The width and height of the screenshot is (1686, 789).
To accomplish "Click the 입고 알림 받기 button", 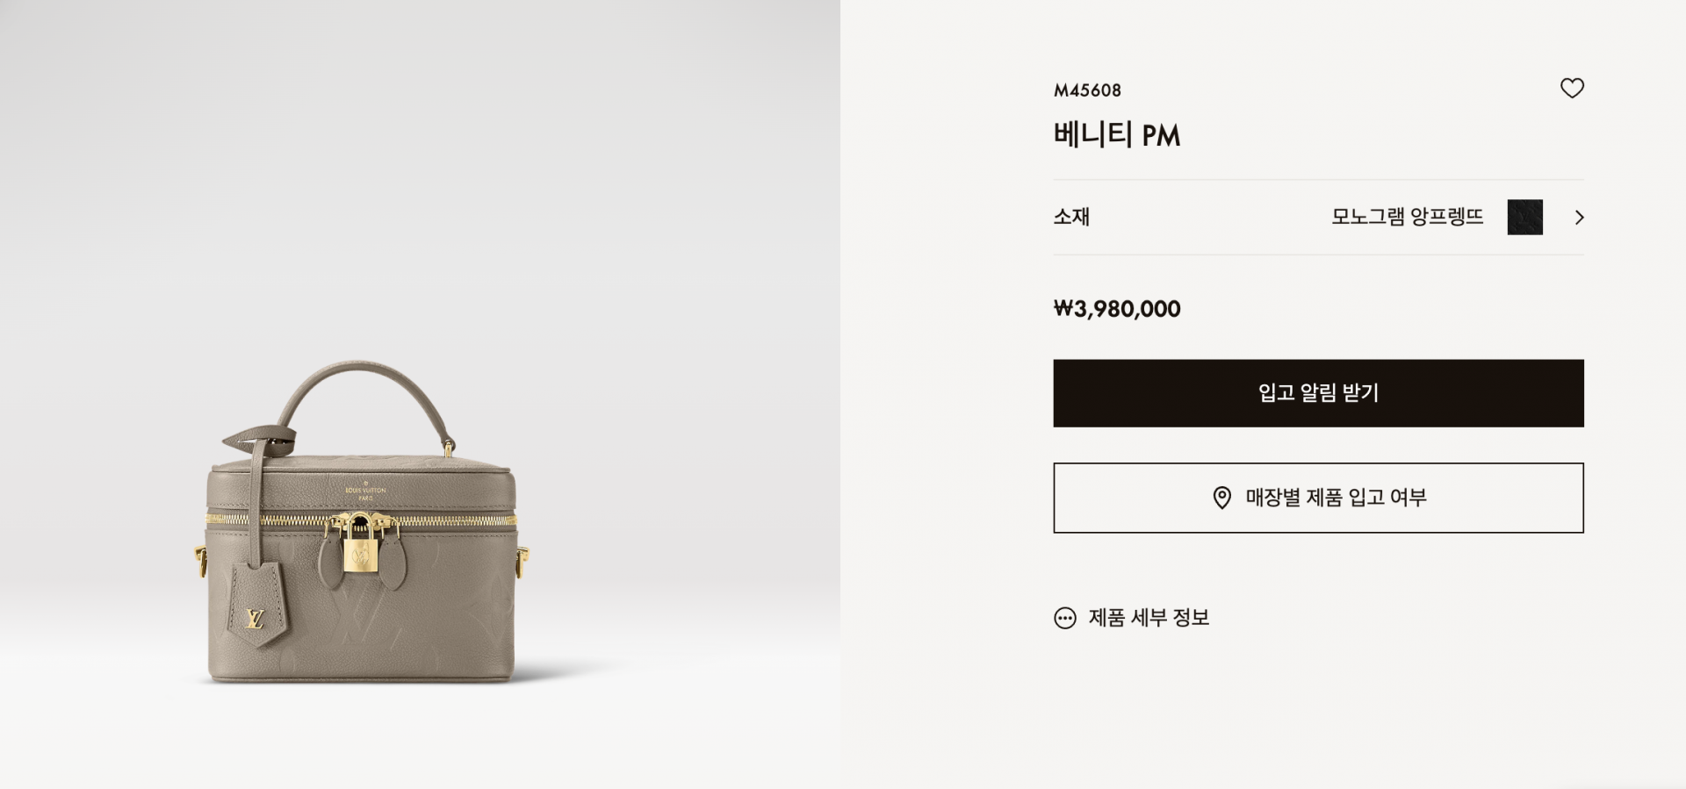I will tap(1318, 393).
